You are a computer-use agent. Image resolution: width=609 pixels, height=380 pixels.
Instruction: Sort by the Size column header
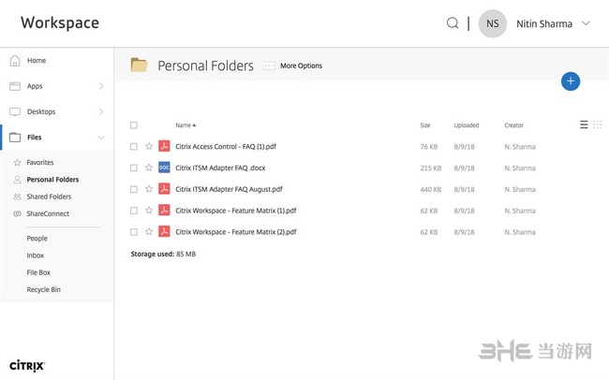pyautogui.click(x=425, y=125)
